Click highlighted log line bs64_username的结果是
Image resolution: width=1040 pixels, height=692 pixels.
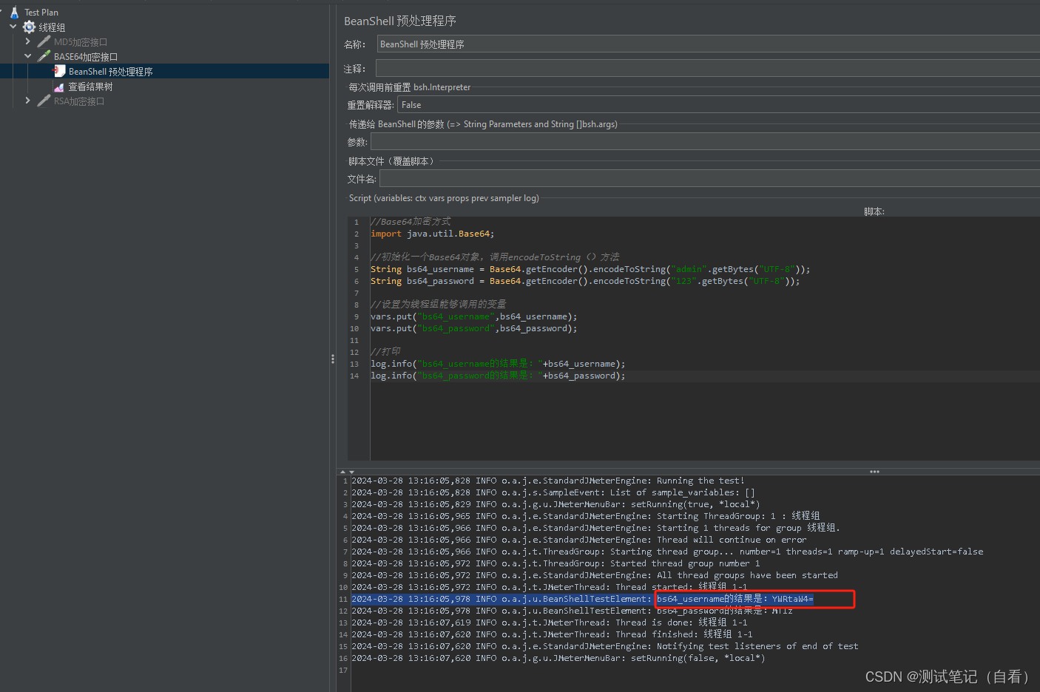pos(583,599)
